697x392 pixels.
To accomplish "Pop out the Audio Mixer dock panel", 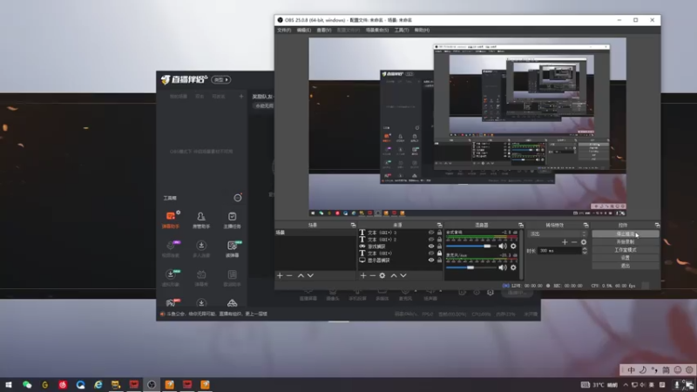I will pos(520,226).
